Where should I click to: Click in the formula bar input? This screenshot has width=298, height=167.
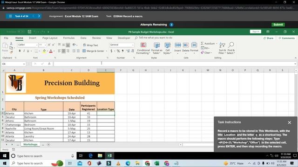tap(174, 64)
